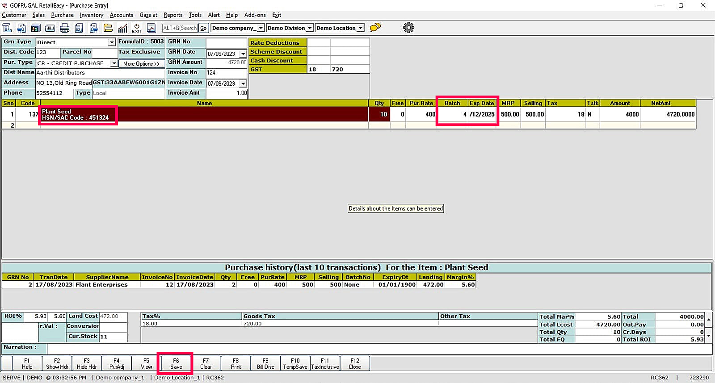Click the Invoice Amt field showing 1.00
715x383 pixels.
(227, 93)
